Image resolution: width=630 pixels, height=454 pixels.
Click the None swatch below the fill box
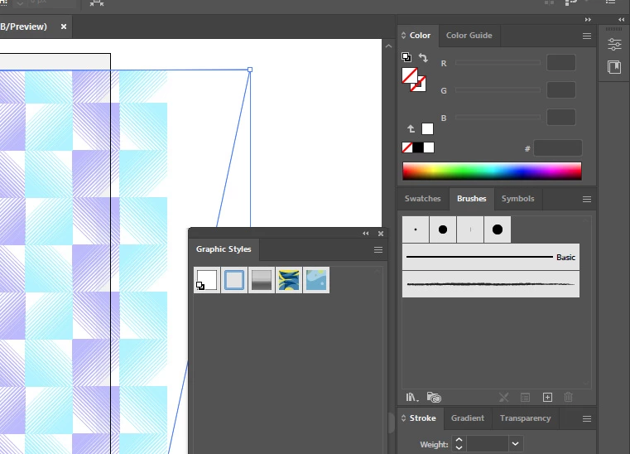[407, 147]
